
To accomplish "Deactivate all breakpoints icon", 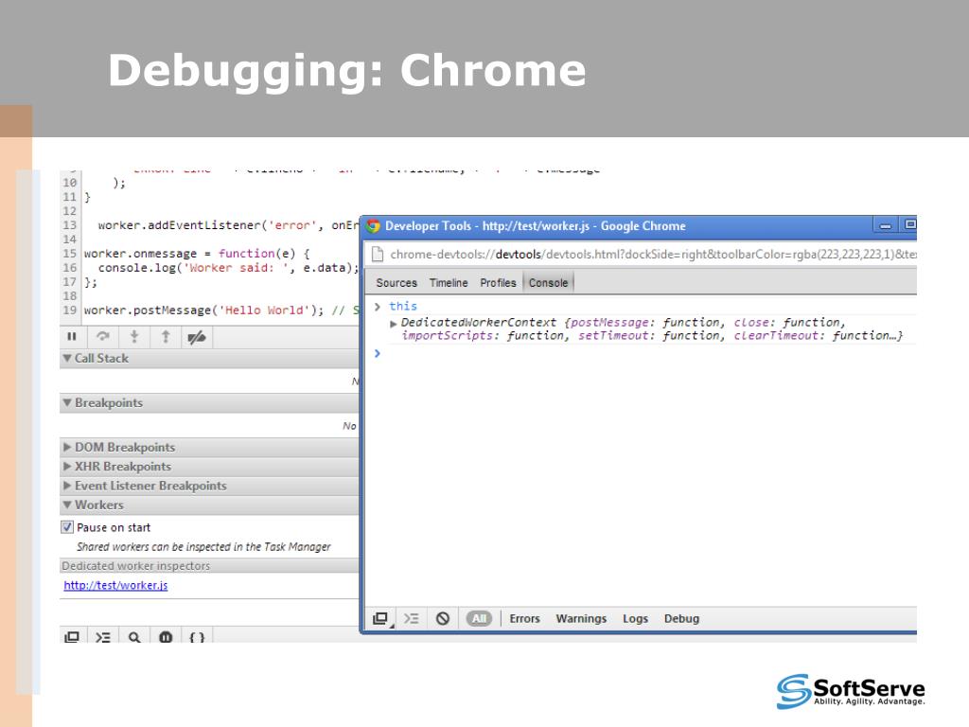I will pyautogui.click(x=197, y=337).
